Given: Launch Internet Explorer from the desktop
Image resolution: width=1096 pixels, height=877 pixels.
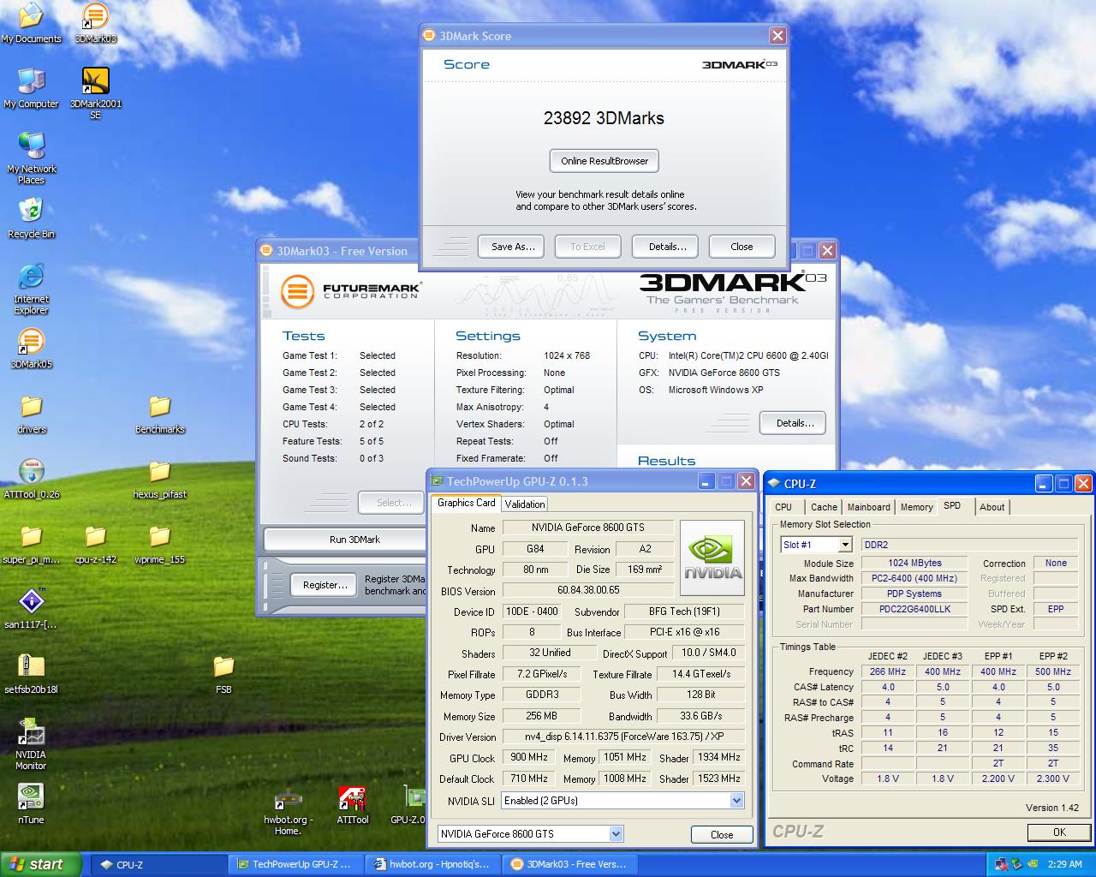Looking at the screenshot, I should (31, 289).
